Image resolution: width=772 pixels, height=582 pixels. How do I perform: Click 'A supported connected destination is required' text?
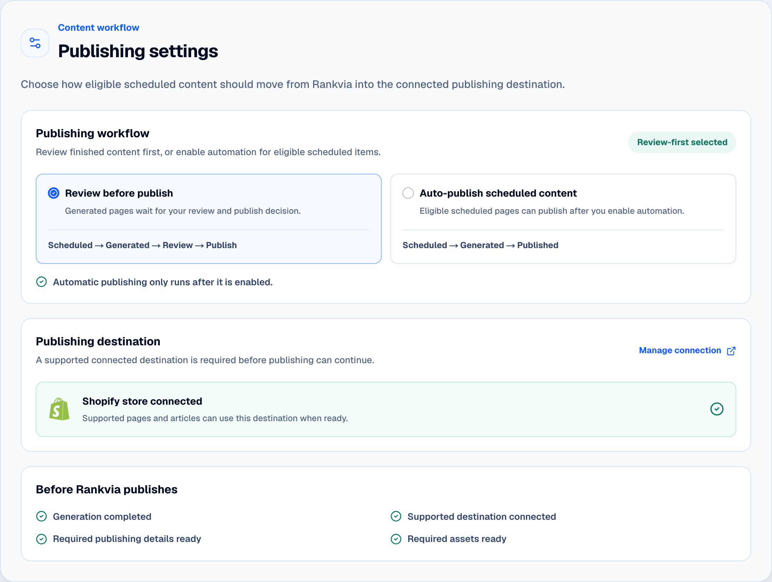coord(205,360)
